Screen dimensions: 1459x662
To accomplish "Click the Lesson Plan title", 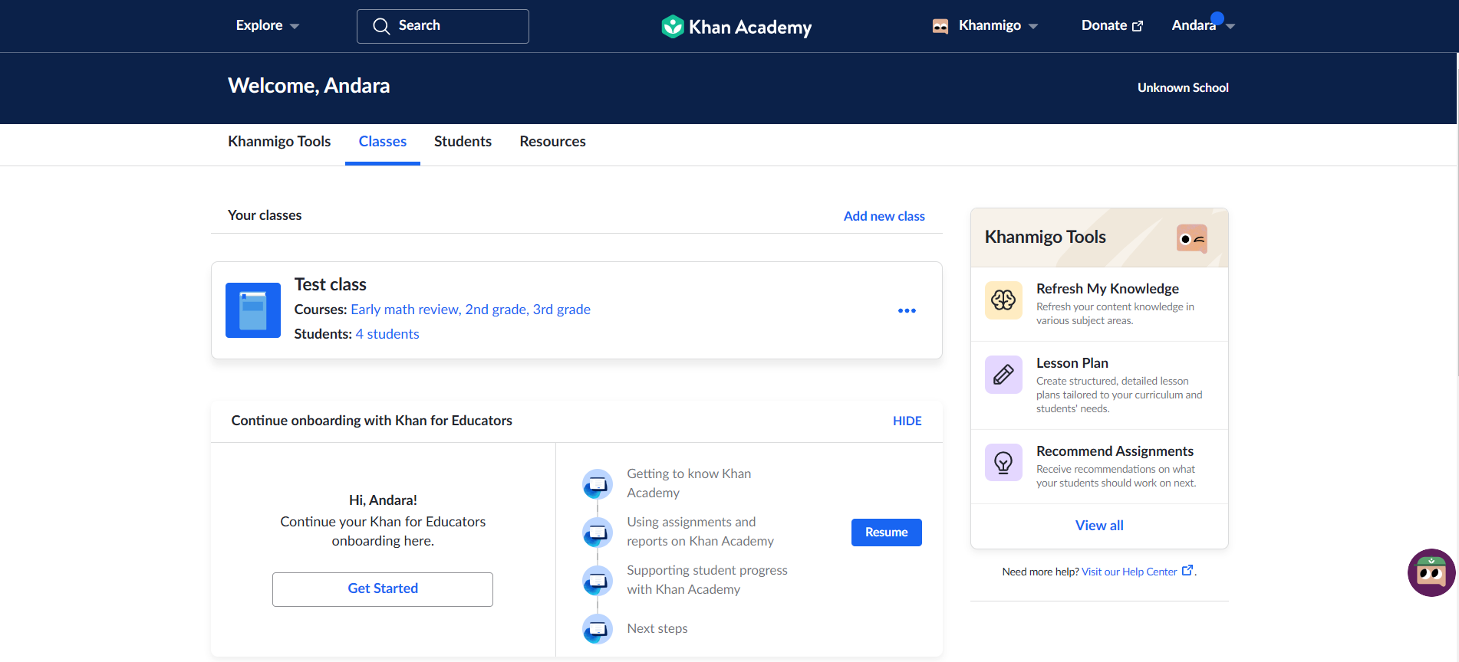I will click(1072, 363).
